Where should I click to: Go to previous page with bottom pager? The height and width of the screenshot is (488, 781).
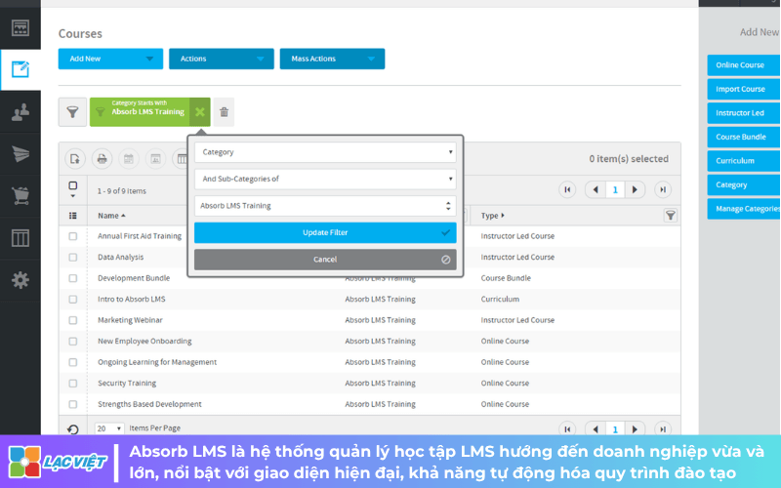tap(596, 428)
